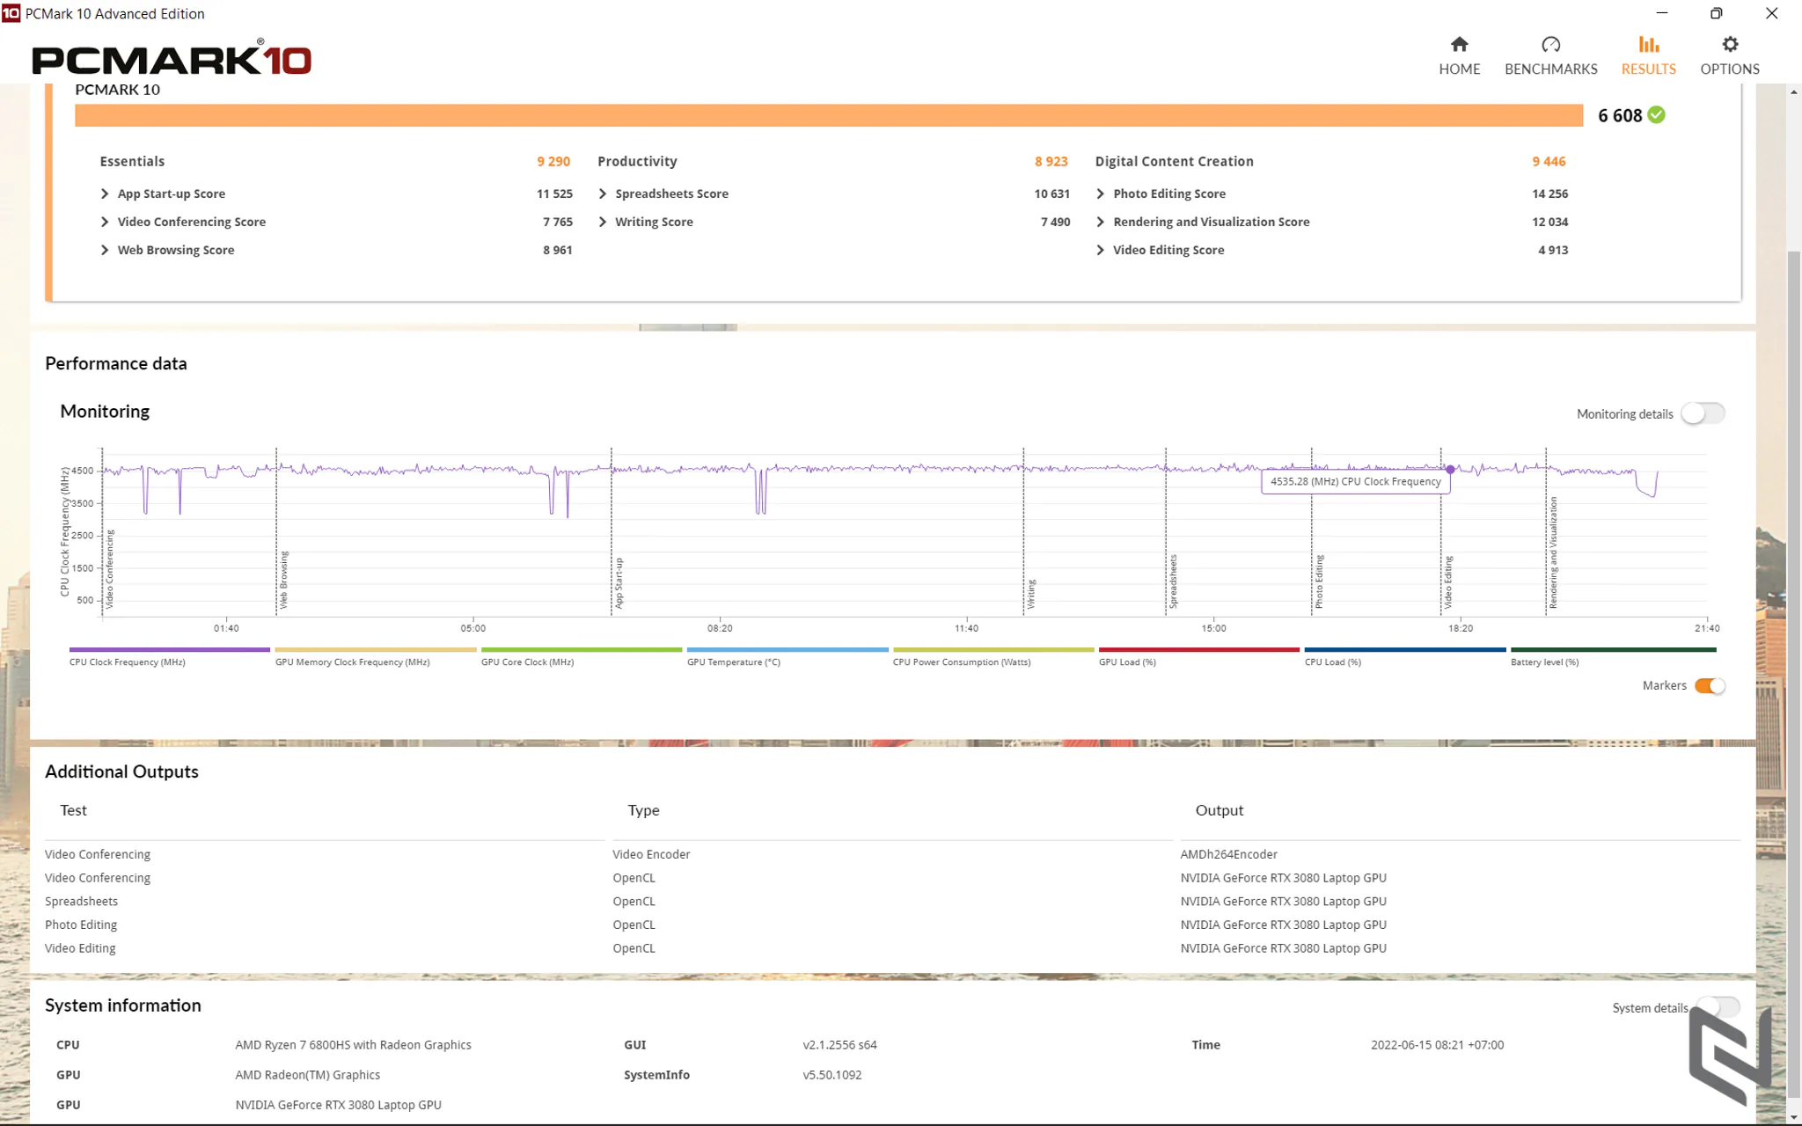1802x1126 pixels.
Task: Click the green valid score checkmark
Action: tap(1656, 114)
